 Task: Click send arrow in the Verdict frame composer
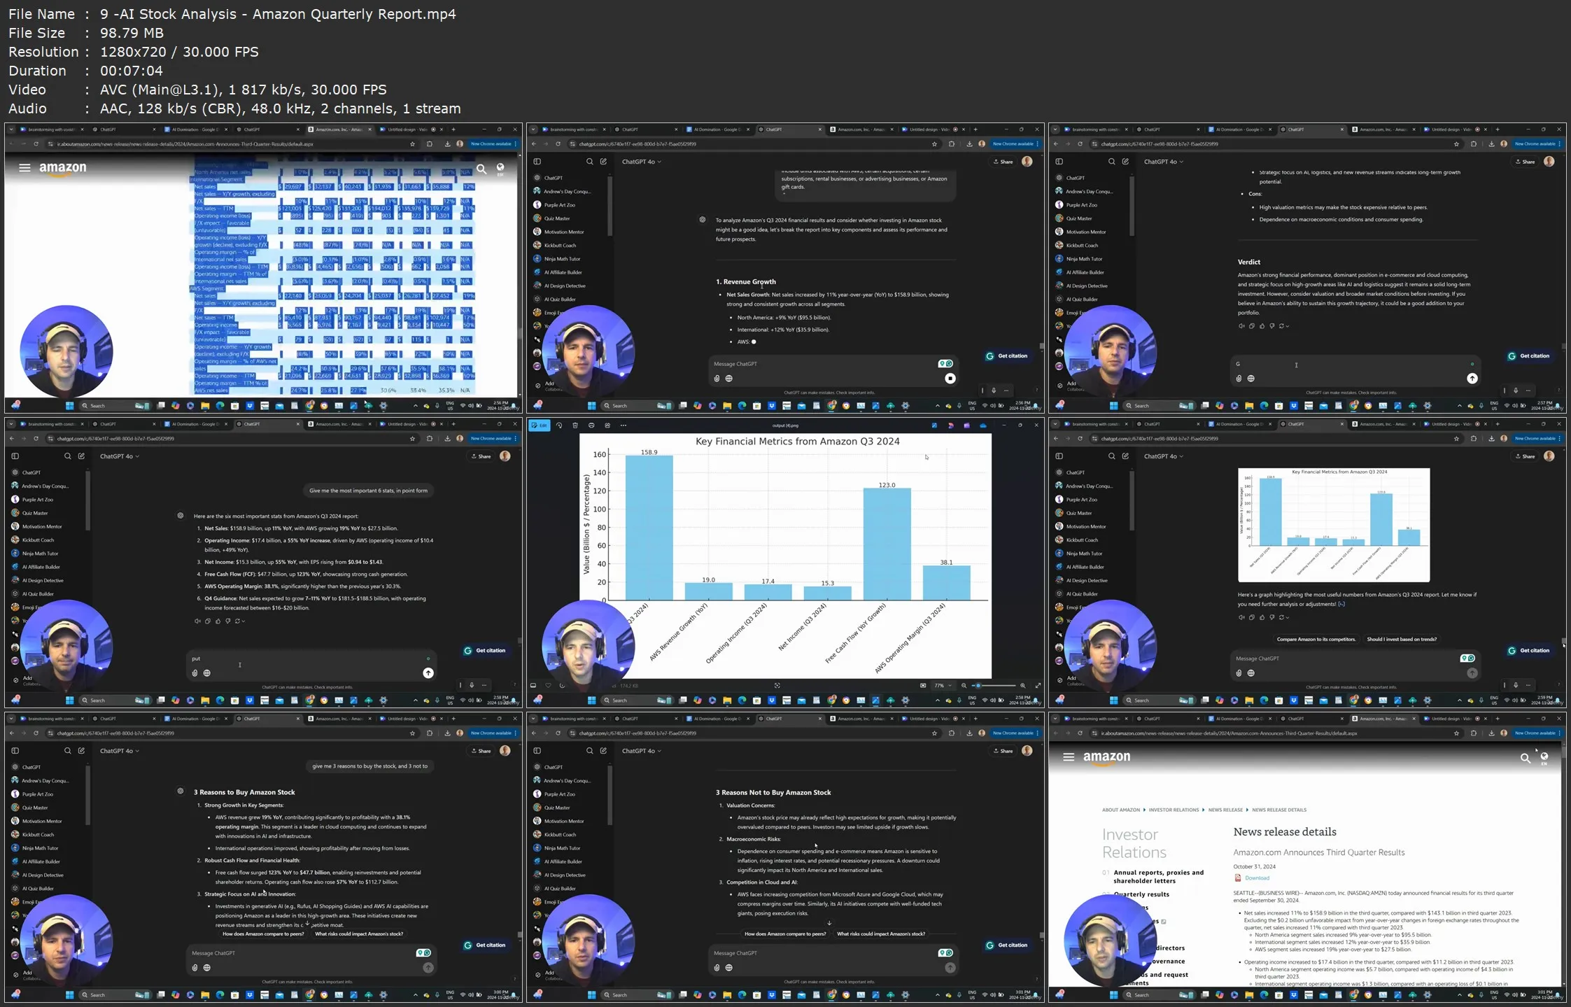[1472, 379]
